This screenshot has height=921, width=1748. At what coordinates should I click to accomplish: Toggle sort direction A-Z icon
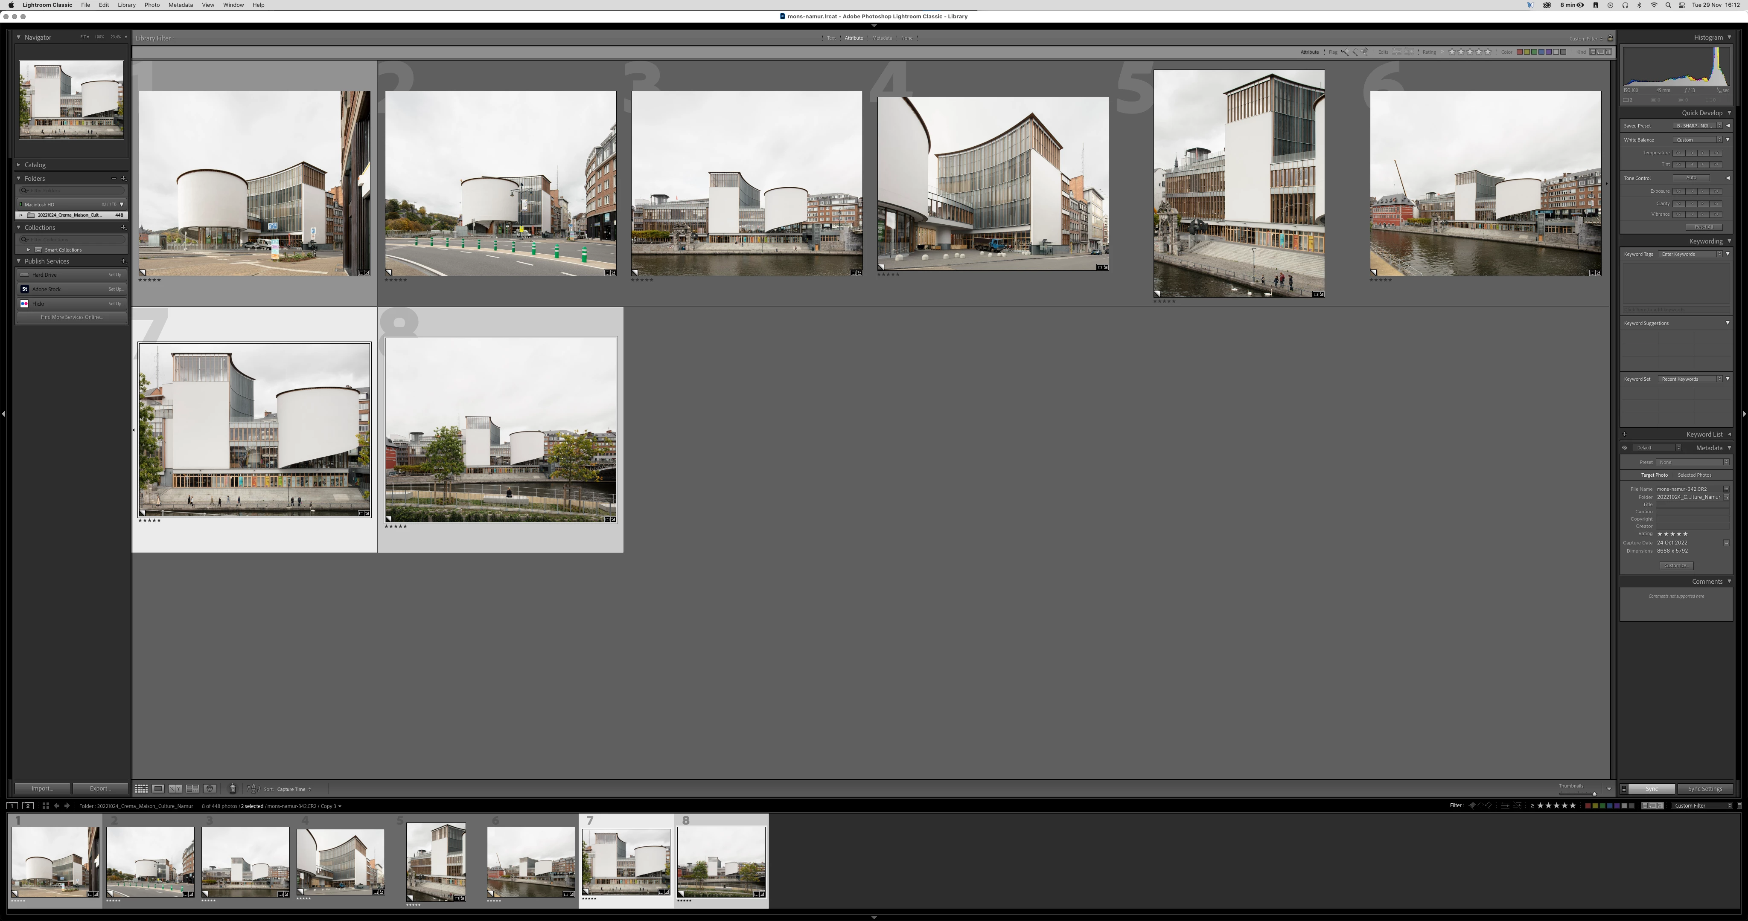point(253,789)
